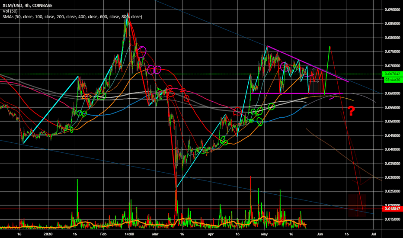Screen dimensions: 403x238
Task: Click the 0.035000 price axis label
Action: coord(393,164)
